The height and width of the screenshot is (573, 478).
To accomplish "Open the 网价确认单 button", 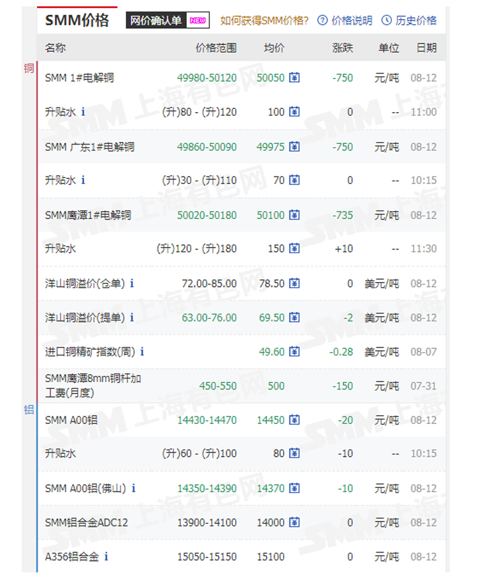I will tap(156, 21).
